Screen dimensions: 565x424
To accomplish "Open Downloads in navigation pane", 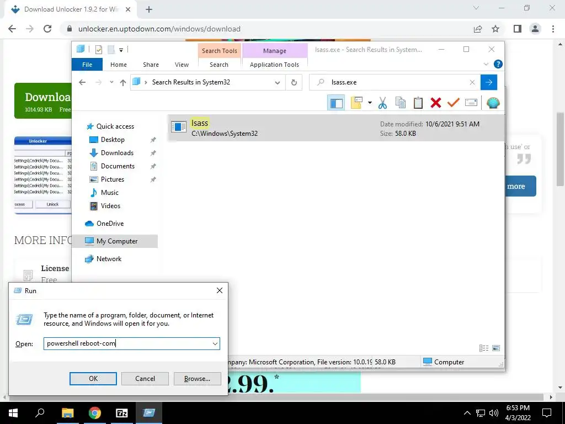I will 117,153.
